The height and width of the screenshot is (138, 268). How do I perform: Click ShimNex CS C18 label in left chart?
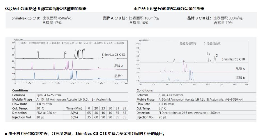(x=113, y=55)
